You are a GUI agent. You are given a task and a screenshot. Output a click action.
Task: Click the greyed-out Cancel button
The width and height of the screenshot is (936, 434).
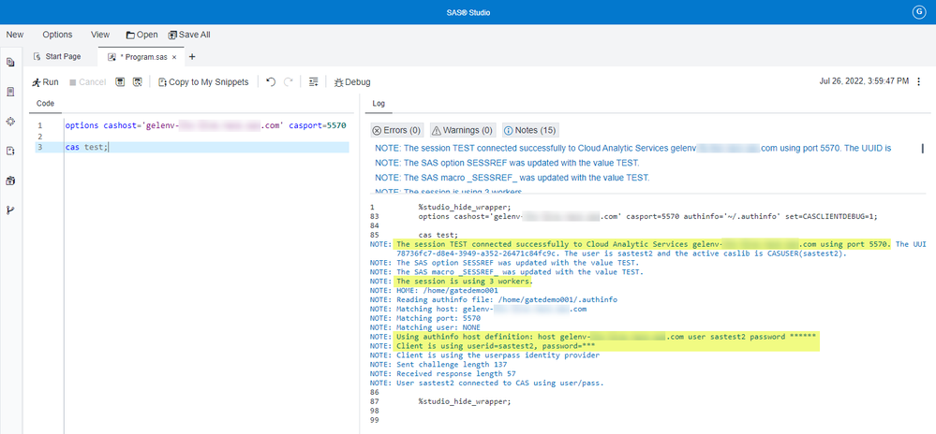tap(87, 82)
